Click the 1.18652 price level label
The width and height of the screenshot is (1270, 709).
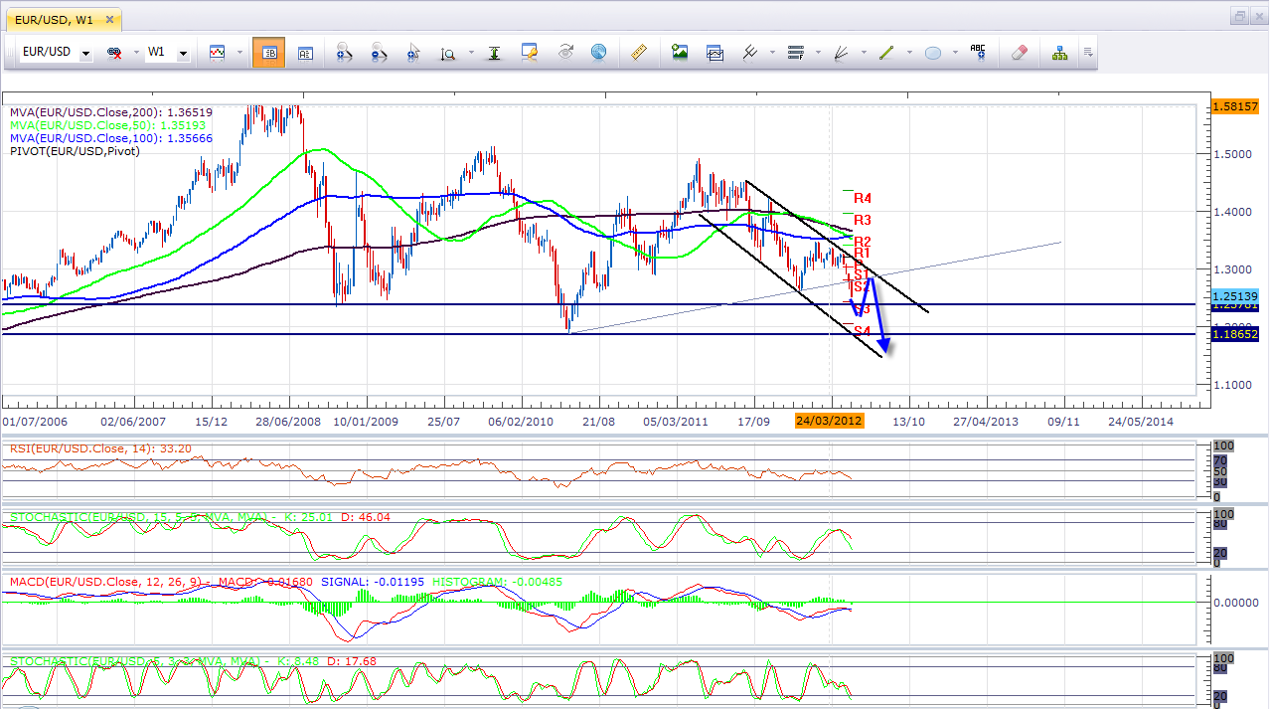[1236, 335]
